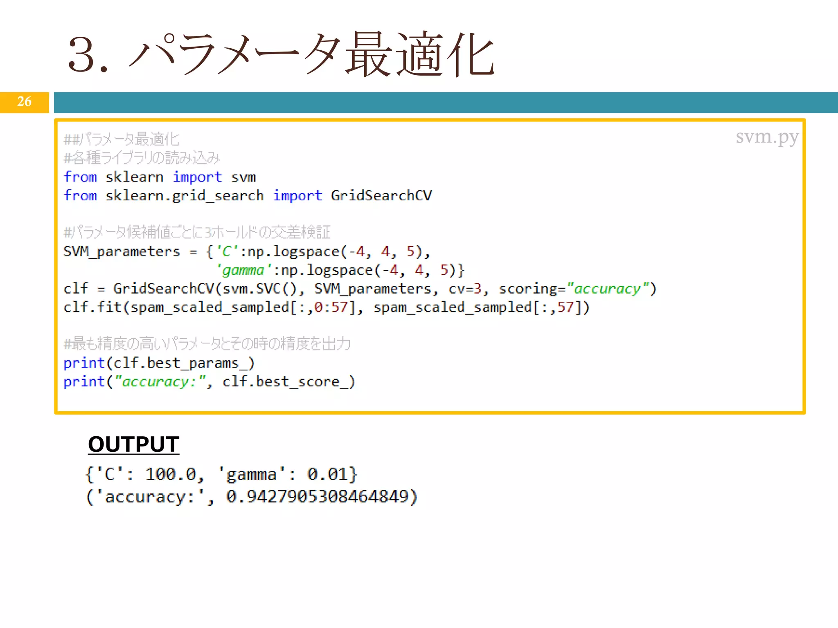Click the accuracy value 0.9427905308464849 line

click(x=252, y=497)
